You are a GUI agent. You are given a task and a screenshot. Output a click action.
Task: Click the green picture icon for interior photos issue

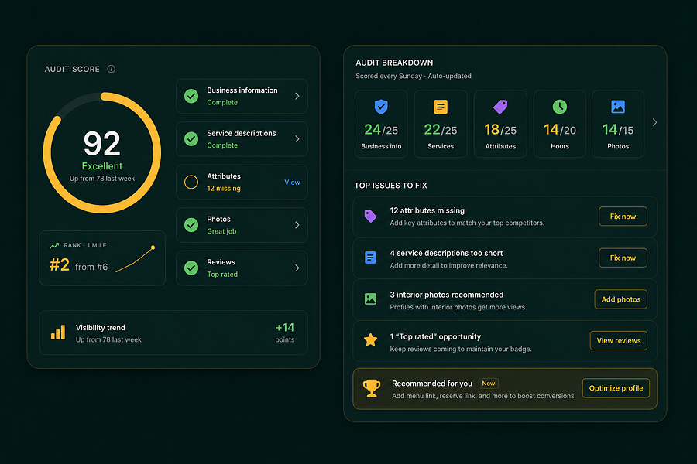[x=370, y=299]
